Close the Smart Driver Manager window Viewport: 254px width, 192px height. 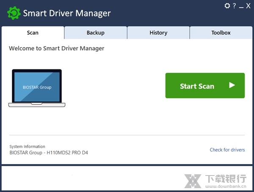(248, 5)
